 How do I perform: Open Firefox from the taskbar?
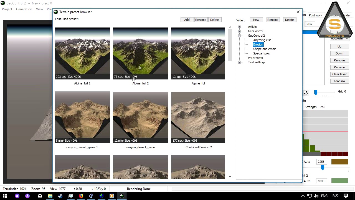click(81, 196)
